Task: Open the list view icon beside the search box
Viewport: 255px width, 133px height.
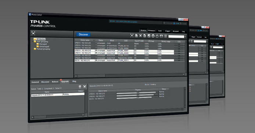Action: tap(165, 36)
